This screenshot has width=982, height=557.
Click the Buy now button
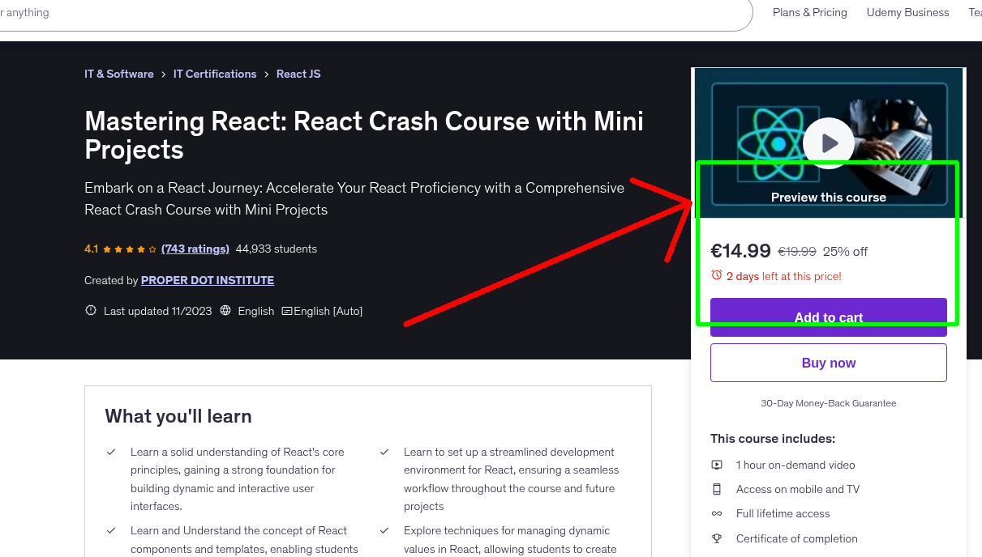pyautogui.click(x=828, y=362)
